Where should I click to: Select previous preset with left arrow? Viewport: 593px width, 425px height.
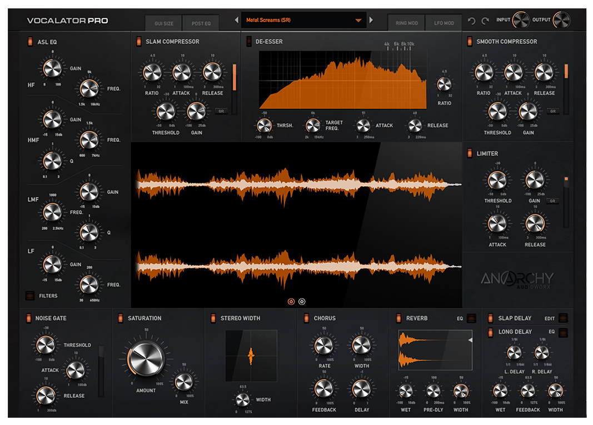(x=236, y=21)
